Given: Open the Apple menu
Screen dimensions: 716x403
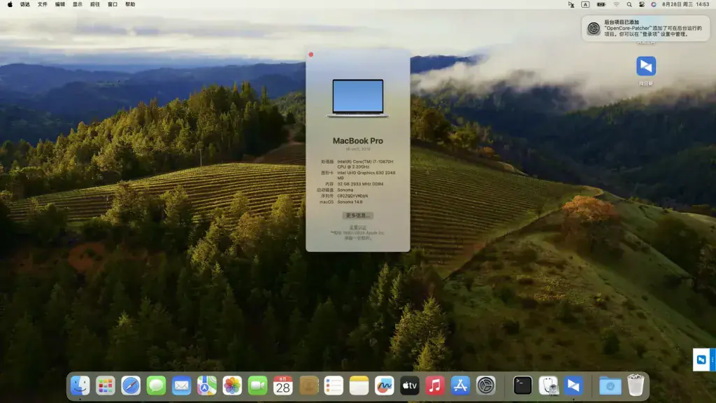Looking at the screenshot, I should (10, 5).
